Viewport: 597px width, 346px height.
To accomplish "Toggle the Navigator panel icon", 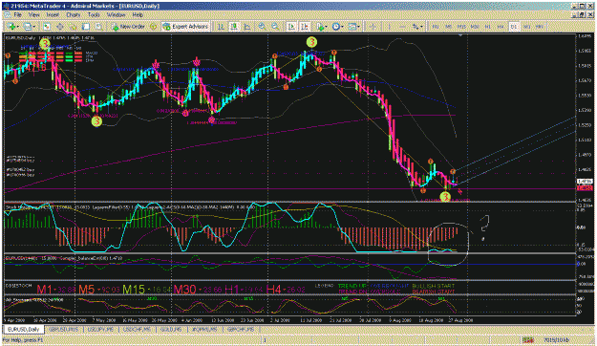I will 73,27.
